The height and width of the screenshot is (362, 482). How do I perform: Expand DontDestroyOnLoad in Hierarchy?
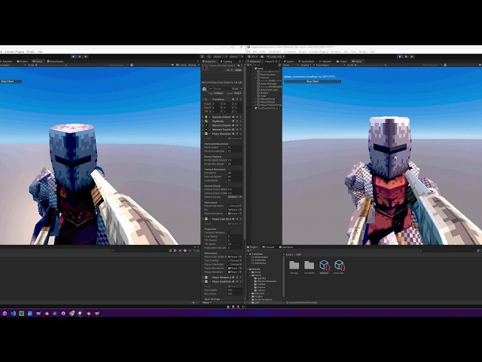click(x=253, y=109)
